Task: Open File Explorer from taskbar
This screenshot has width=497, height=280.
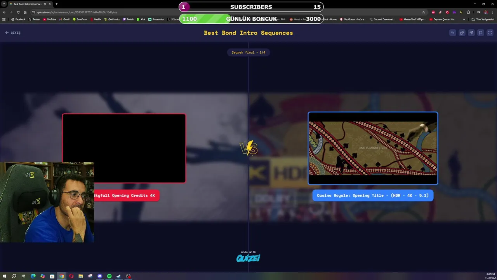Action: coord(80,276)
